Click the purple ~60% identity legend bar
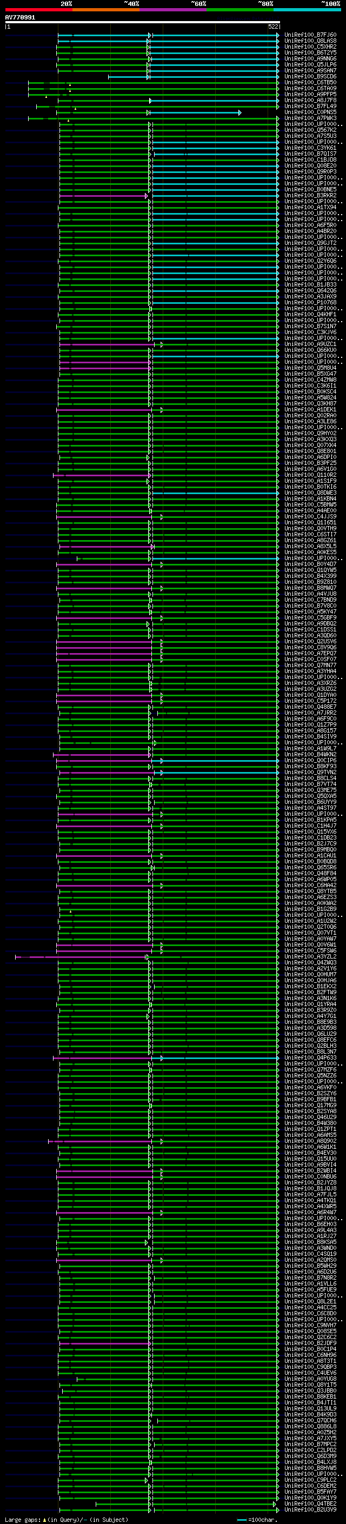Viewport: 346px width, 1524px height. [x=174, y=10]
